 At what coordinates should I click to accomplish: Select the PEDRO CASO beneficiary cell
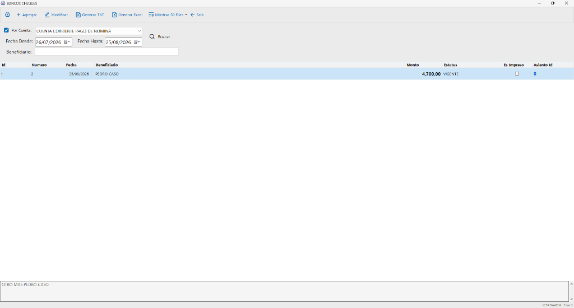point(249,74)
